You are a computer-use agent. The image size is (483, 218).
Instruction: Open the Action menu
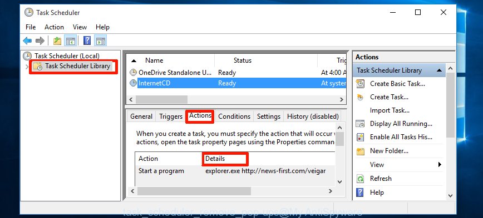pyautogui.click(x=54, y=27)
